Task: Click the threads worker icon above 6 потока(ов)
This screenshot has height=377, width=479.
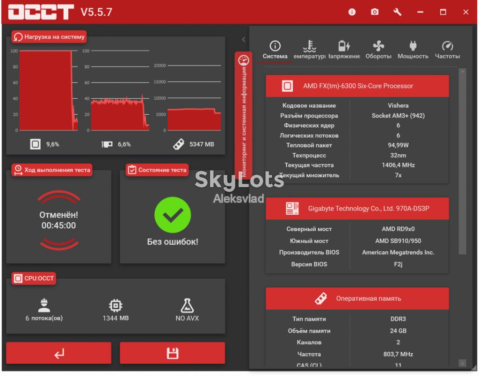Action: click(x=44, y=305)
